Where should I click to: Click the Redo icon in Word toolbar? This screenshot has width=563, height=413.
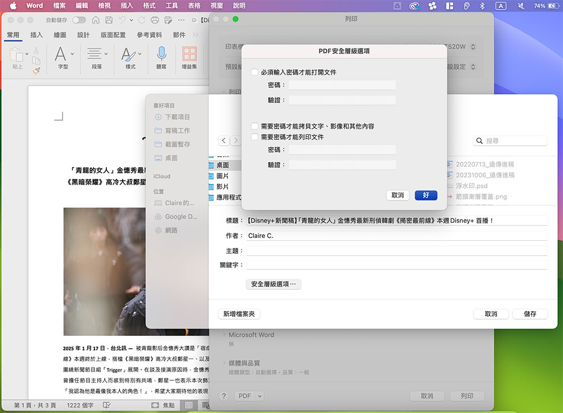pos(142,20)
